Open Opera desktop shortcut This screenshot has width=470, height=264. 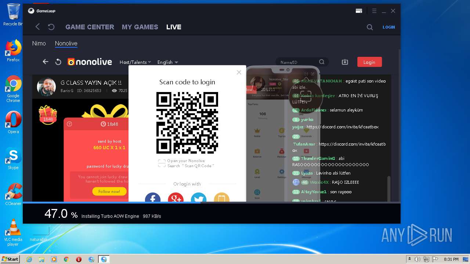pos(13,122)
